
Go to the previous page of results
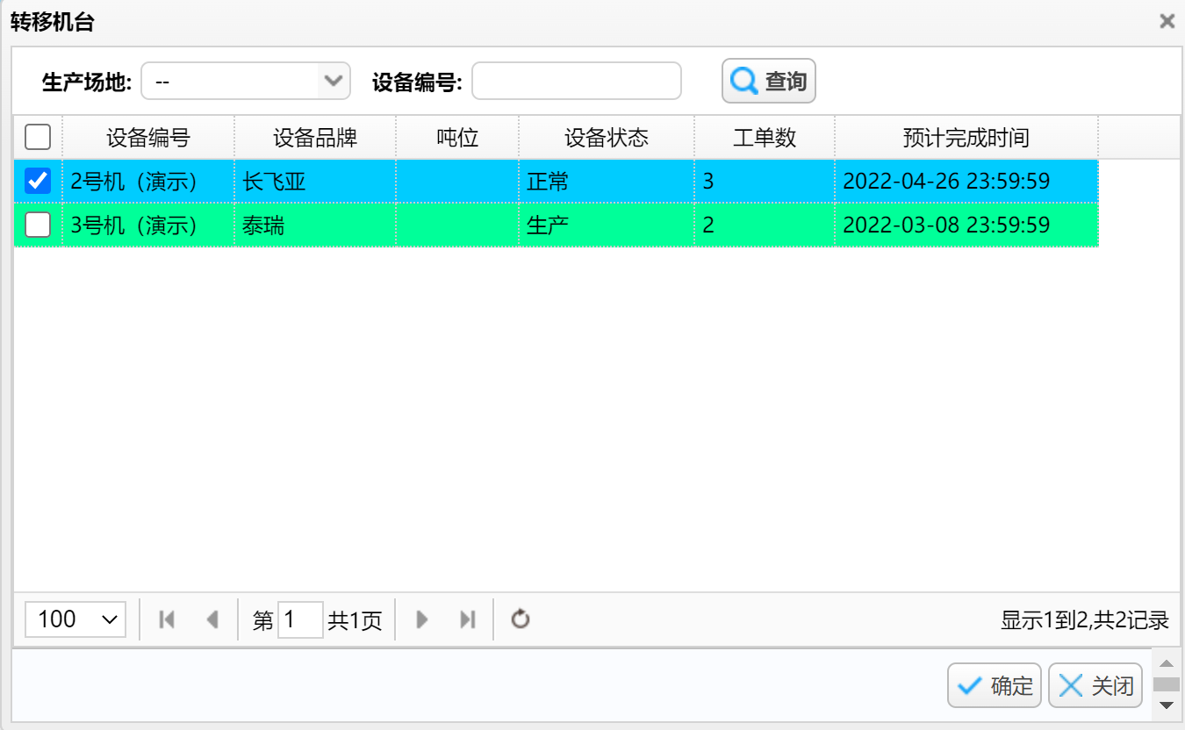pos(212,619)
